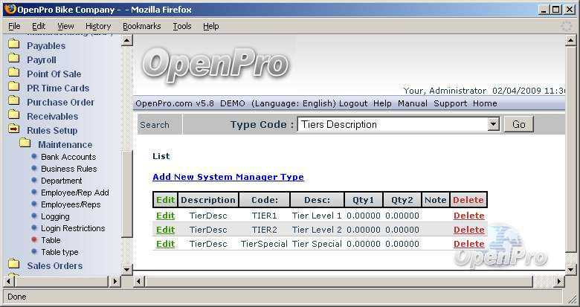This screenshot has width=580, height=307.
Task: Click the Receivables folder icon
Action: [x=13, y=116]
